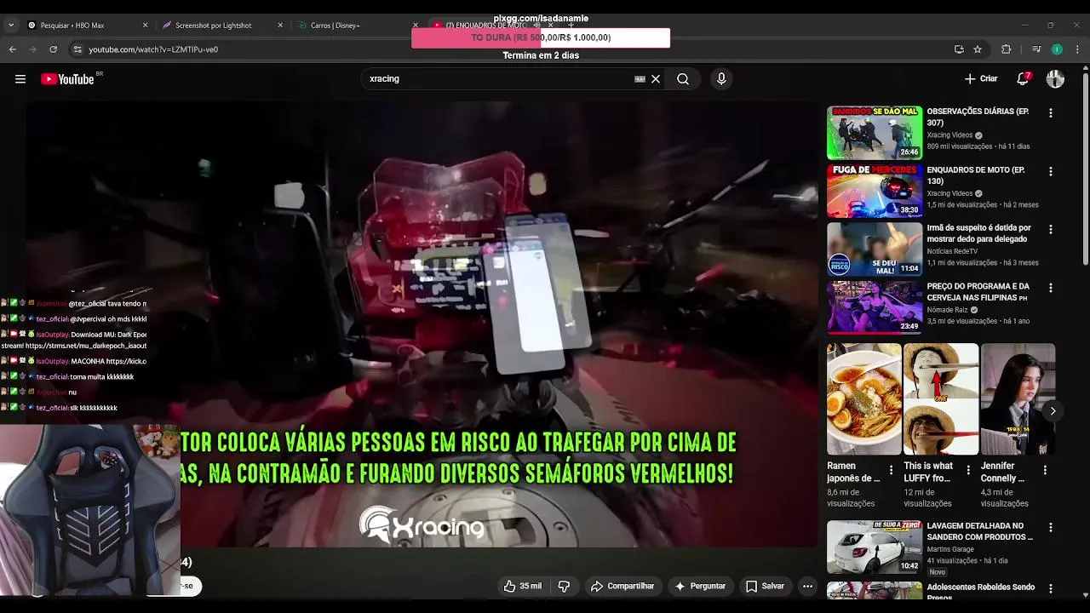Open the Chrome profile avatar
Image resolution: width=1090 pixels, height=613 pixels.
pos(1057,49)
